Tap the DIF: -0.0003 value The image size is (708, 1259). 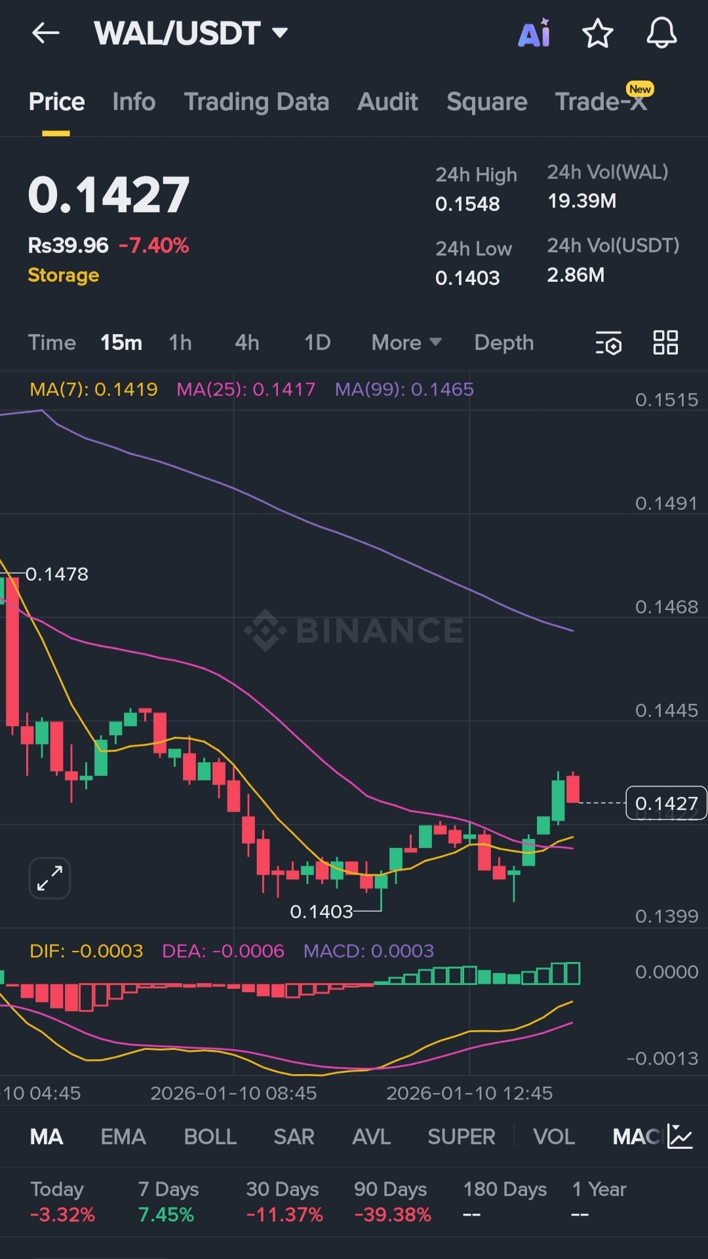(87, 951)
